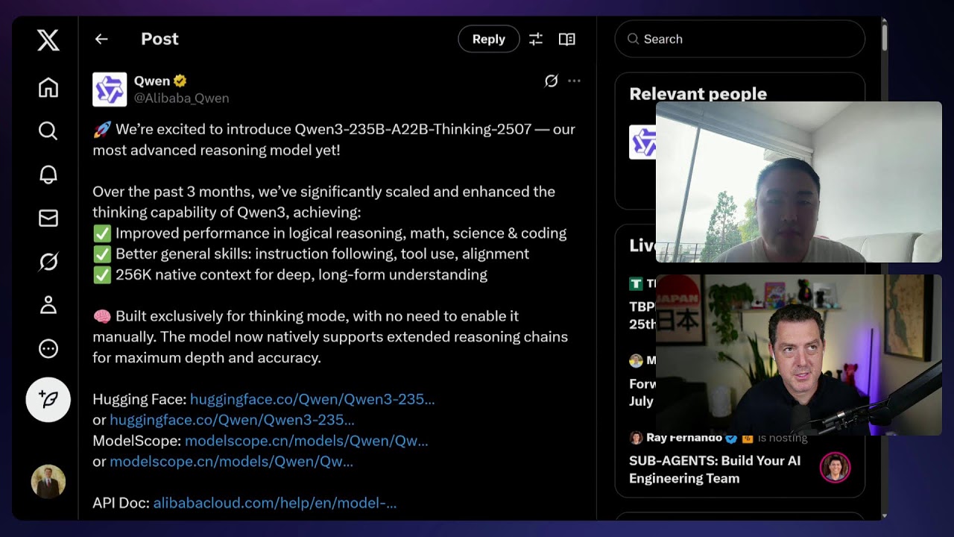Open the More circle menu in sidebar
Image resolution: width=954 pixels, height=537 pixels.
click(48, 348)
